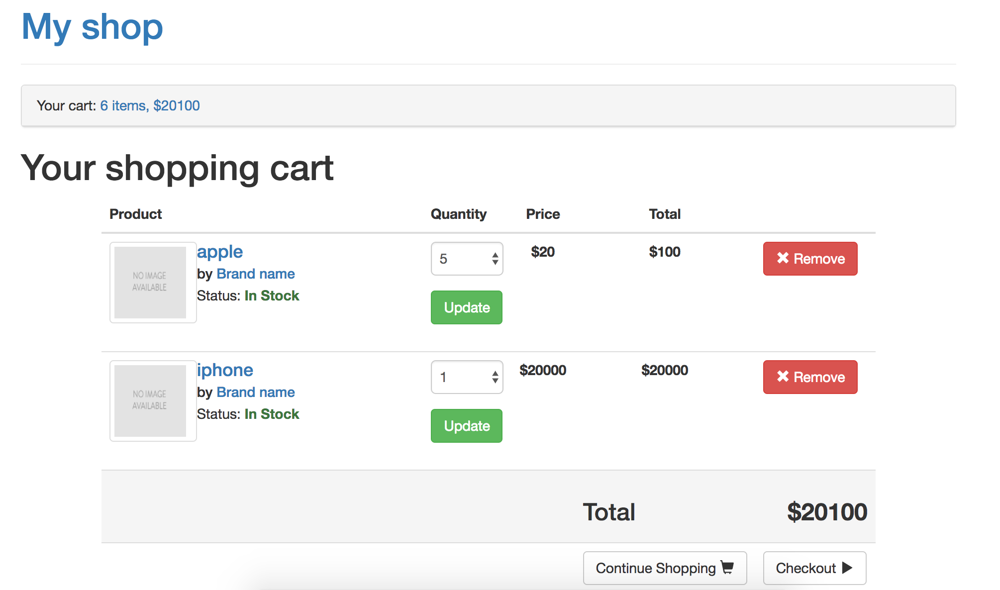Increase iphone quantity with the up arrow
Screen dimensions: 1000x590
[x=495, y=373]
